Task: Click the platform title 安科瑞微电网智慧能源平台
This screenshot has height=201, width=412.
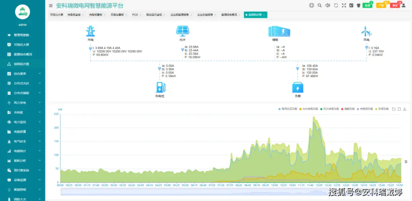Action: click(90, 6)
